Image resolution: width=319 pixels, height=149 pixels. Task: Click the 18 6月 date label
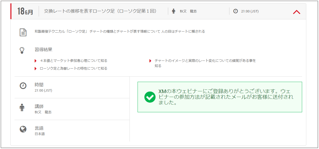(x=25, y=11)
